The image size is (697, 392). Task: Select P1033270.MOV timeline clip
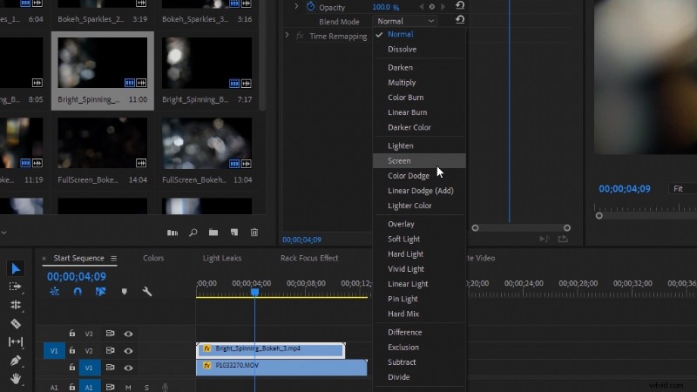[x=281, y=367]
